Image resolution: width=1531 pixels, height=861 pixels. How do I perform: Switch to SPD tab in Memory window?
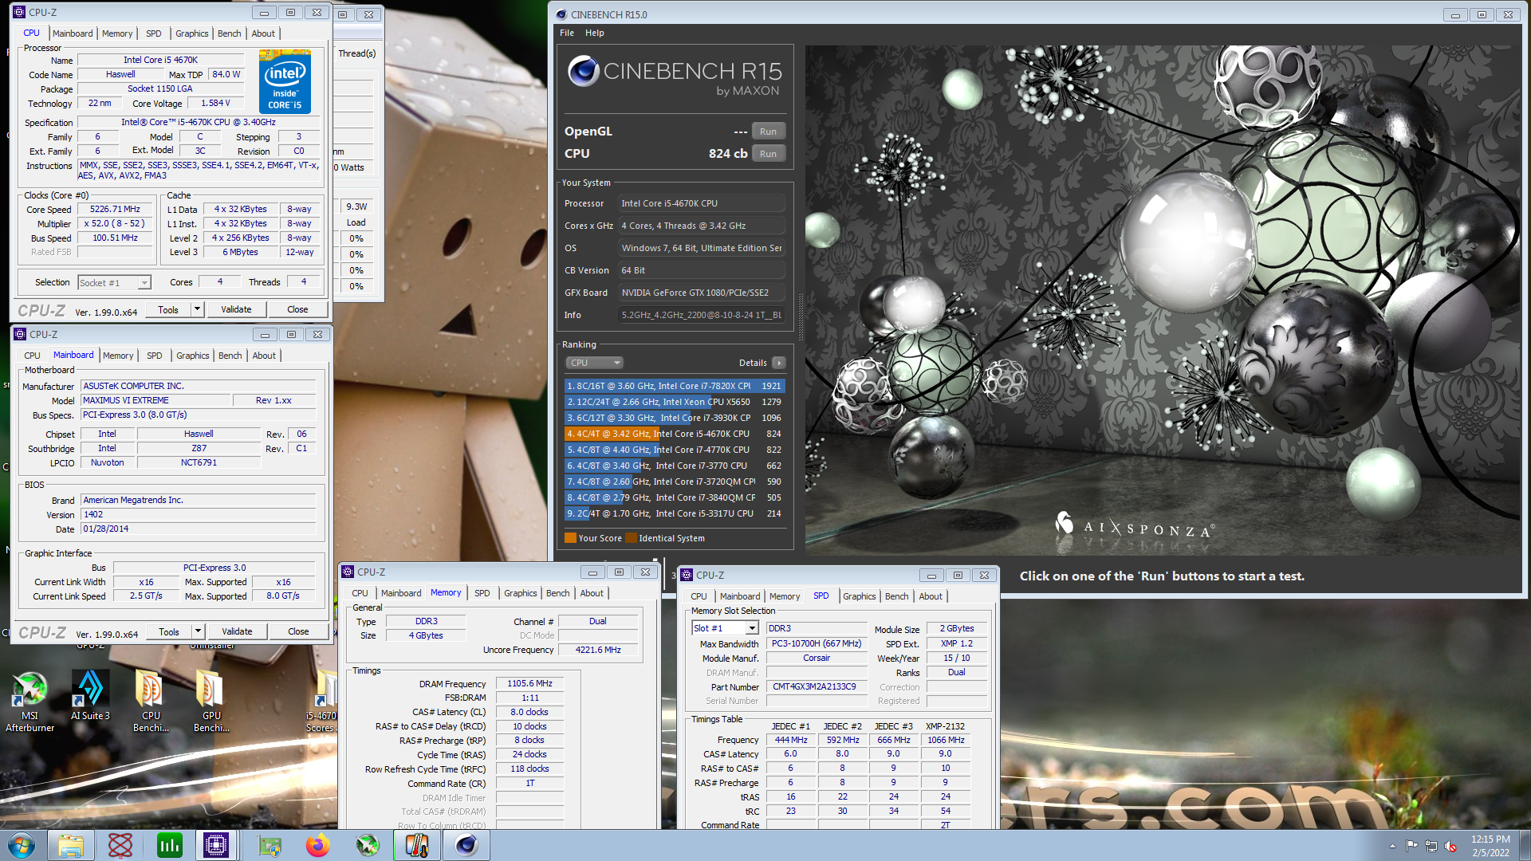(482, 593)
